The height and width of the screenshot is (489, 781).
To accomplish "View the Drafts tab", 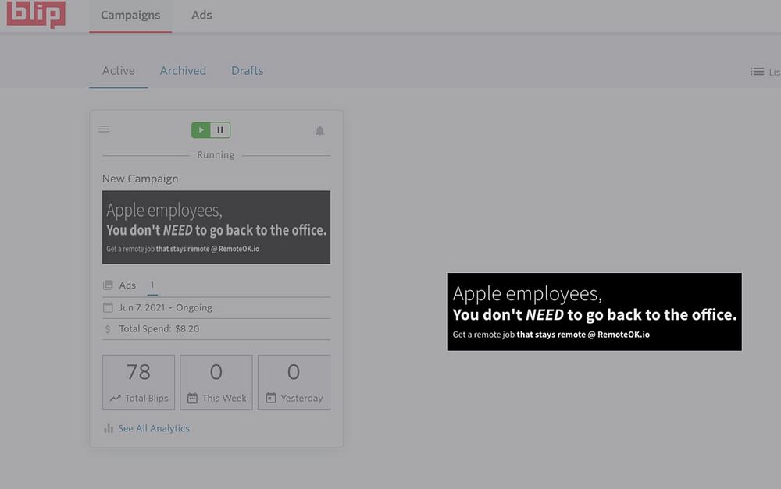I will click(x=247, y=71).
